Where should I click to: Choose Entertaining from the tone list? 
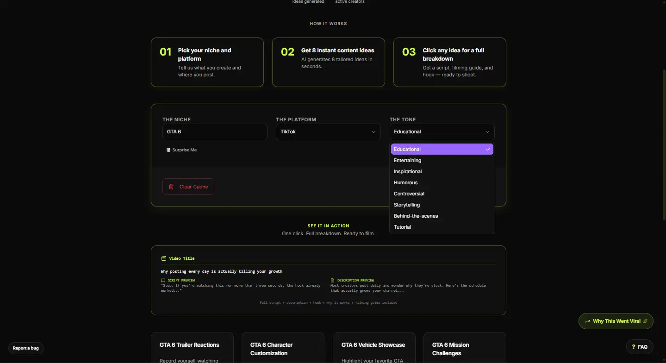coord(442,160)
